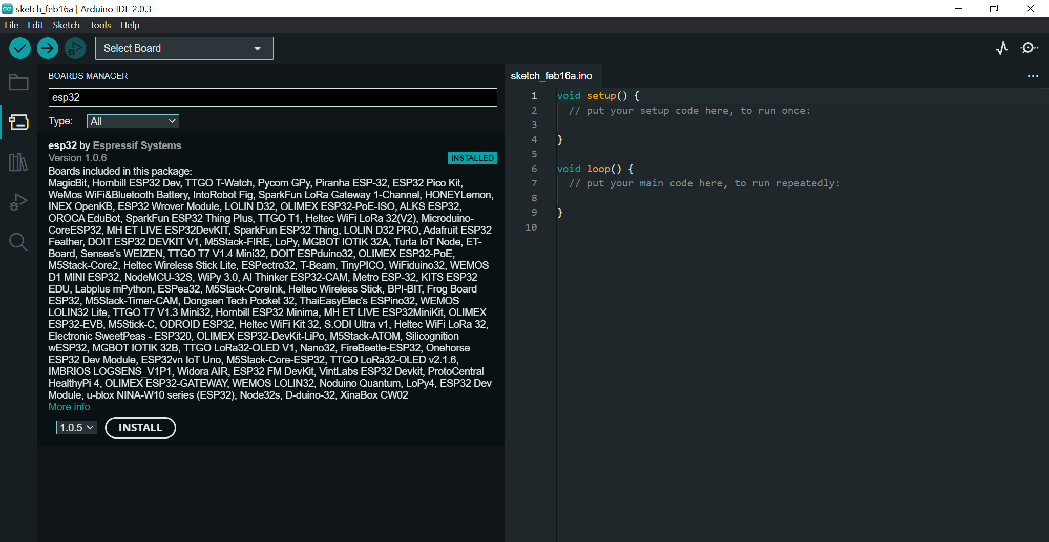The image size is (1049, 542).
Task: Switch to sketch_feb16a.ino tab
Action: 552,76
